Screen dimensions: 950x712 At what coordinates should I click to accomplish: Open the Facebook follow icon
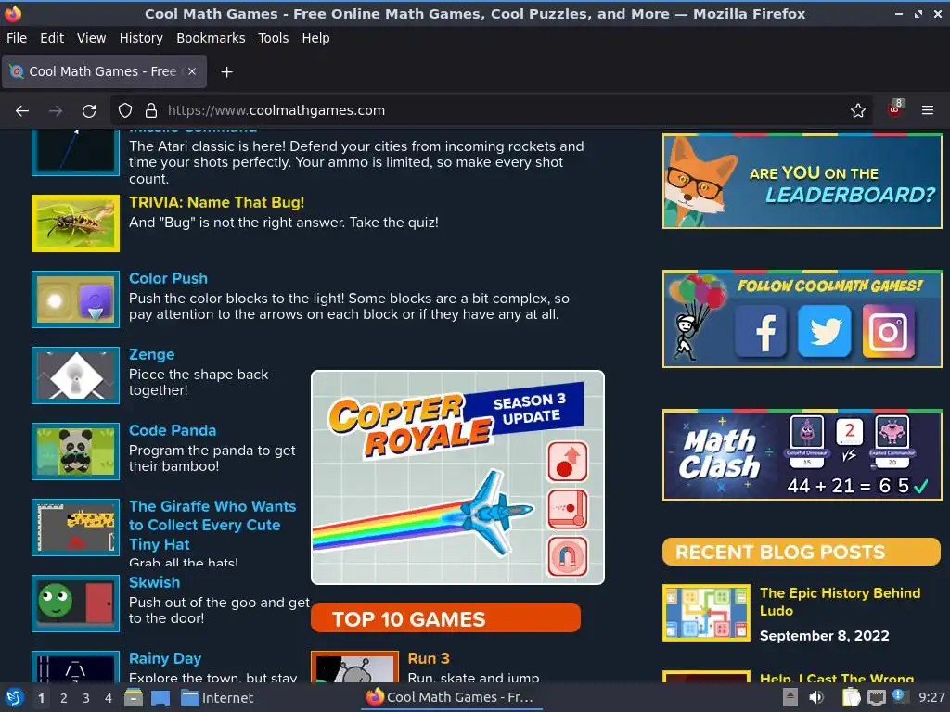761,331
